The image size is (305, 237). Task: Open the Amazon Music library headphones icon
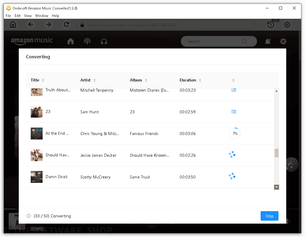[104, 41]
